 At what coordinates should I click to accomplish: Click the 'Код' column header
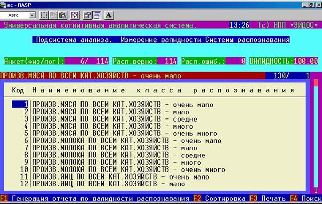click(x=18, y=90)
